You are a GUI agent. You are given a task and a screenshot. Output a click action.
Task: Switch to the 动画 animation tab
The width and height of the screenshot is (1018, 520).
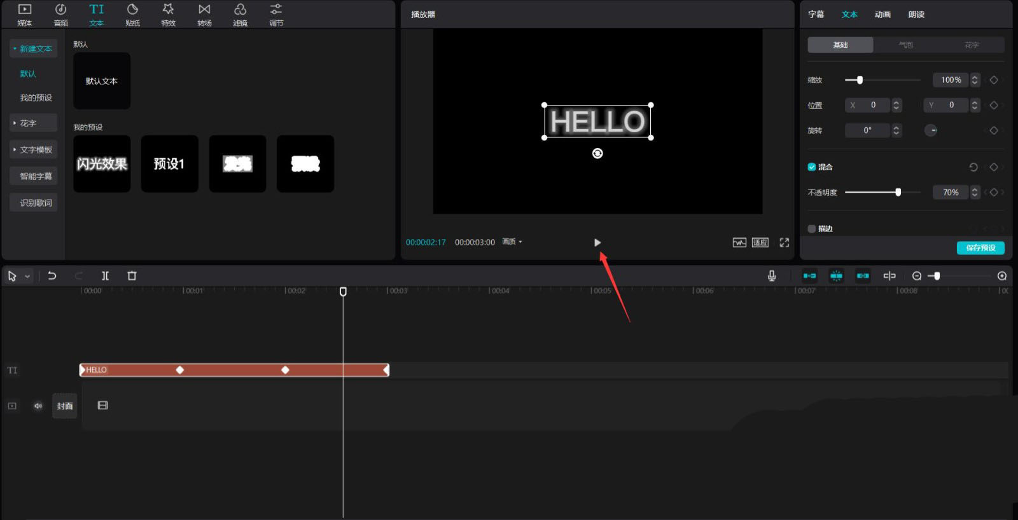point(882,14)
